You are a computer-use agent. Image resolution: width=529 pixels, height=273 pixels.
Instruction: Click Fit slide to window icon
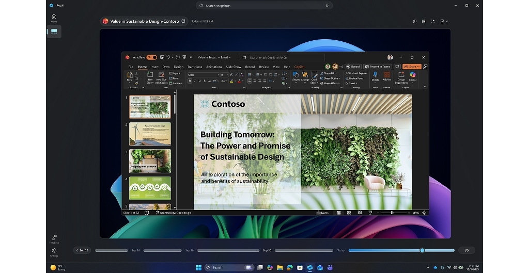(425, 213)
